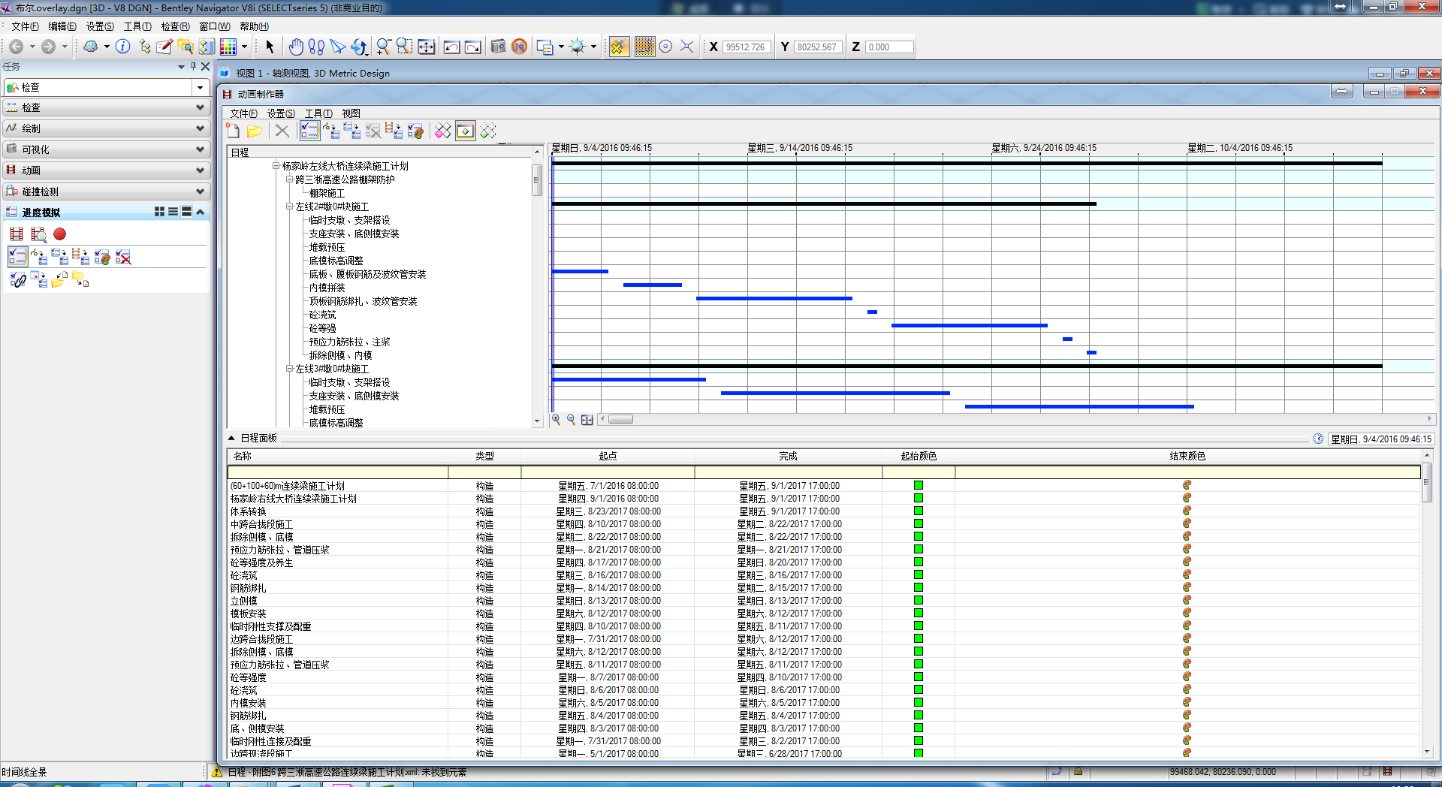The width and height of the screenshot is (1442, 787).
Task: Toggle the highlighted preview window button
Action: 466,131
